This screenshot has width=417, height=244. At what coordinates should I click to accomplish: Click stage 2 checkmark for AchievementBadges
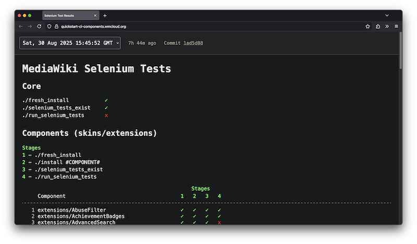194,216
